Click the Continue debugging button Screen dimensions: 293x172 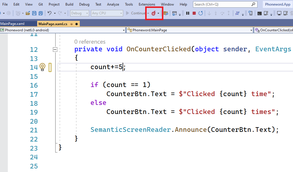[136, 13]
